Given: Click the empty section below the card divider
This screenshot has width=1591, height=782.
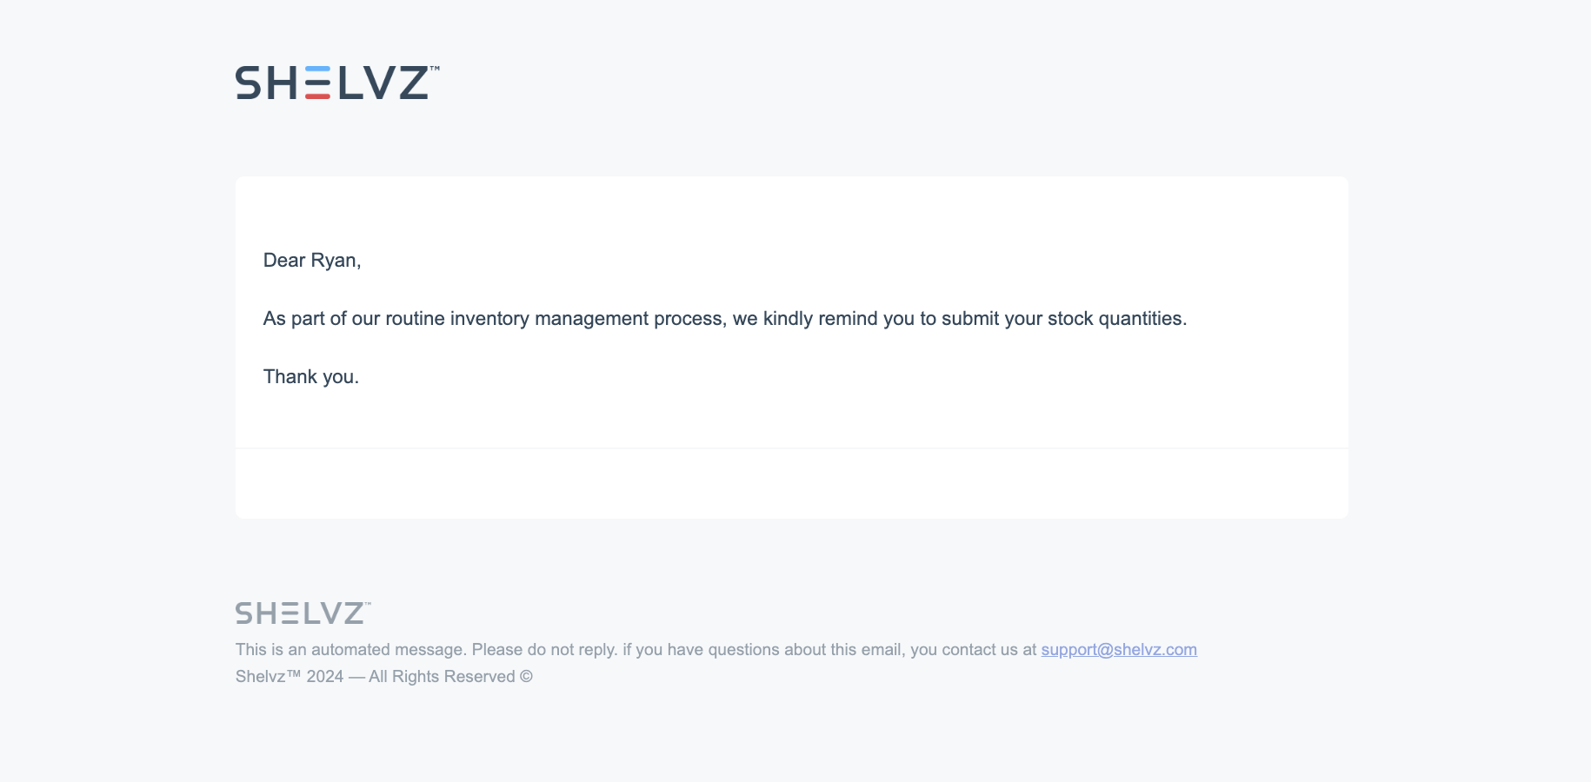Looking at the screenshot, I should click(791, 484).
